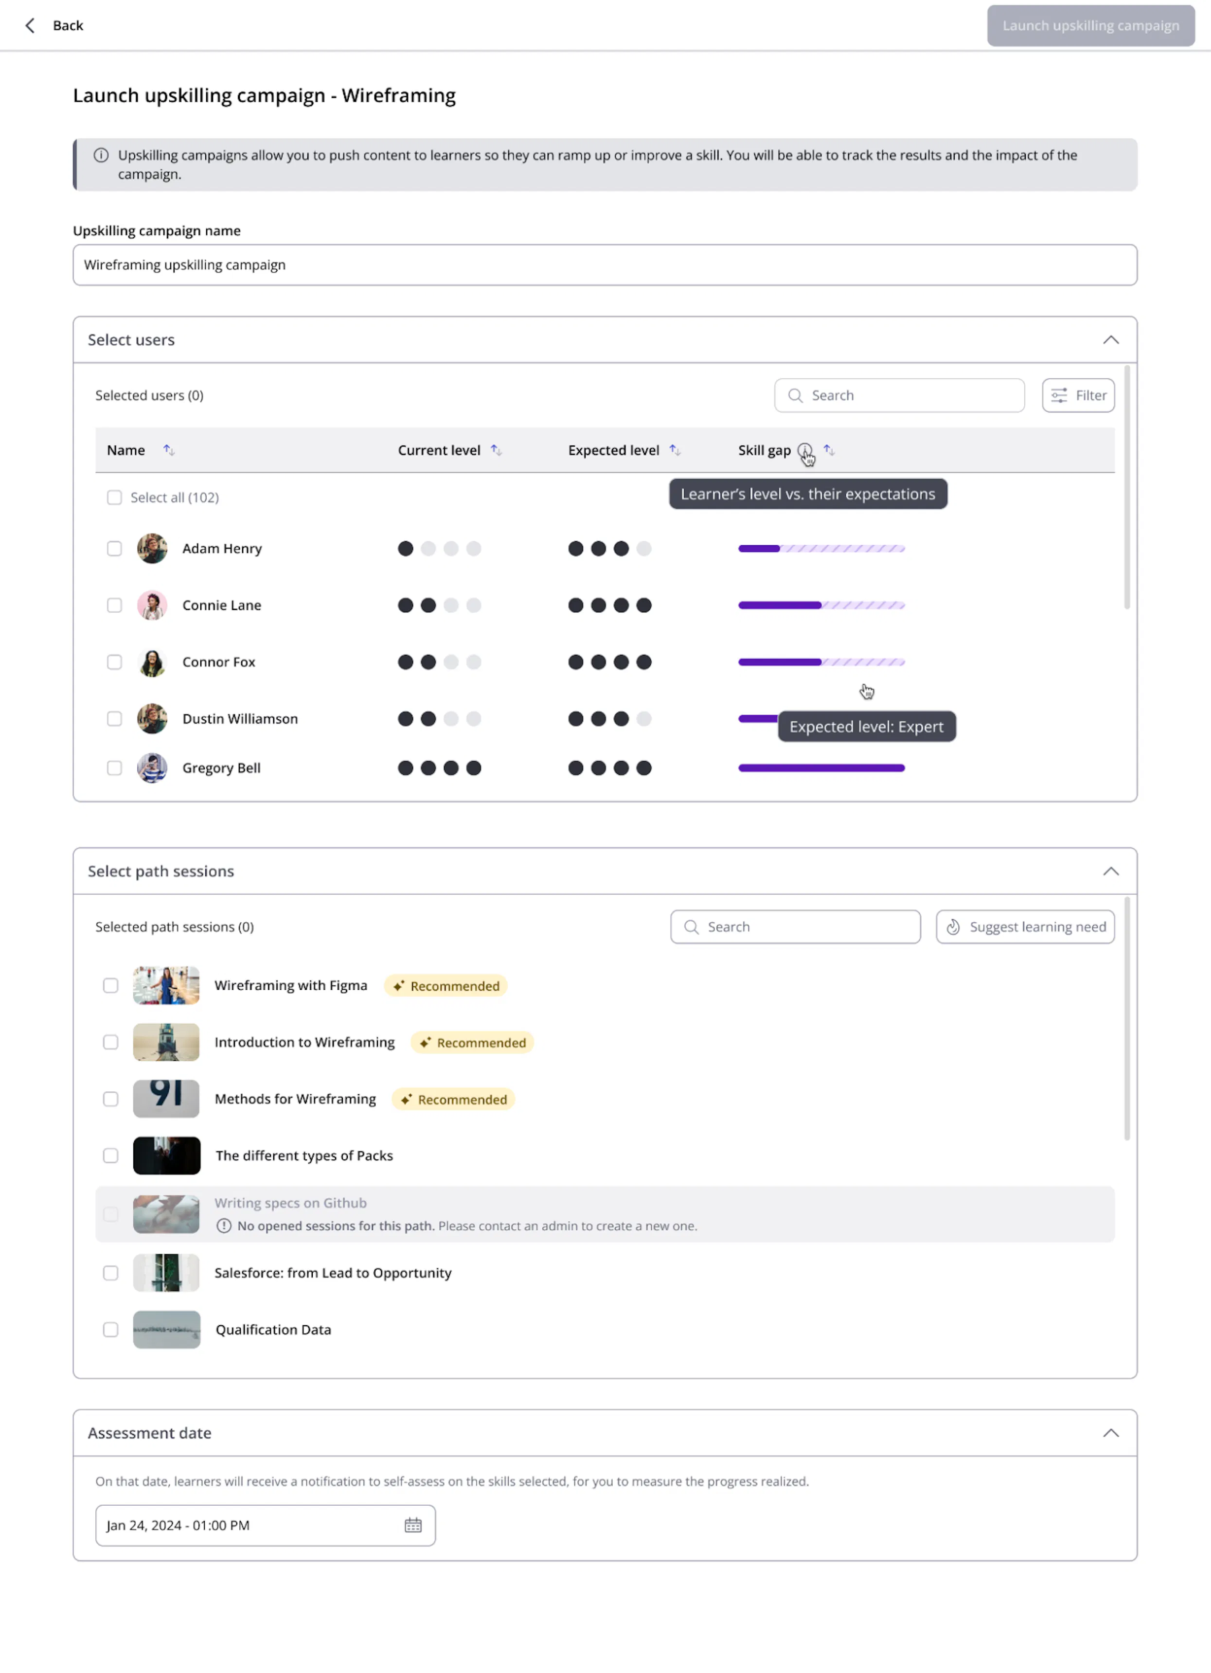Click Gregory Bell's full skill gap bar

tap(821, 768)
